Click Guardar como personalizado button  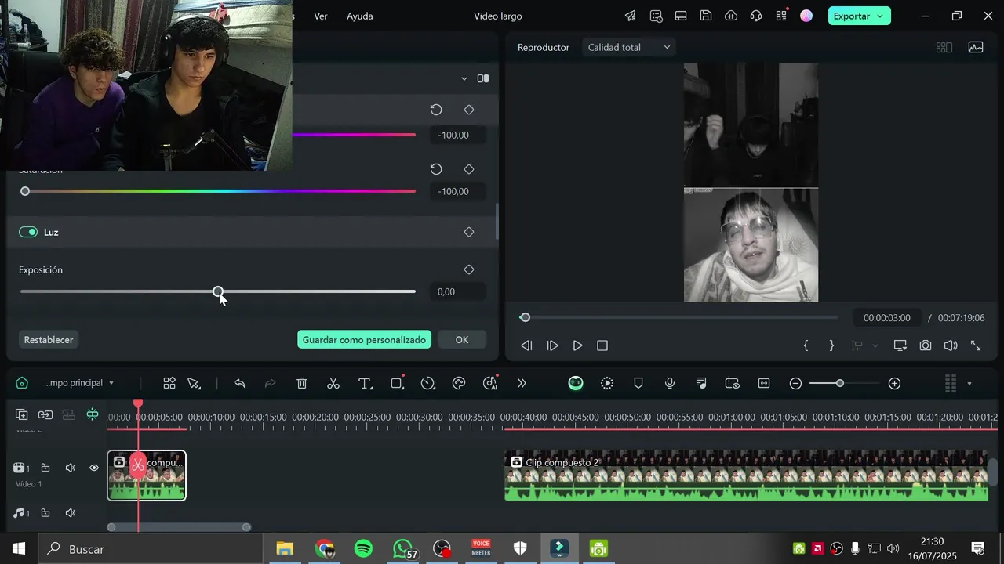[x=364, y=340]
